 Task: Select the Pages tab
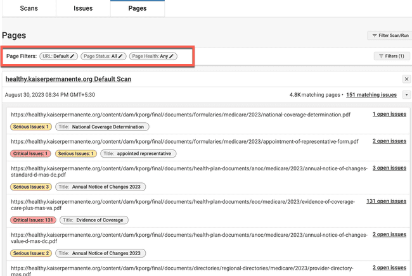[x=137, y=9]
